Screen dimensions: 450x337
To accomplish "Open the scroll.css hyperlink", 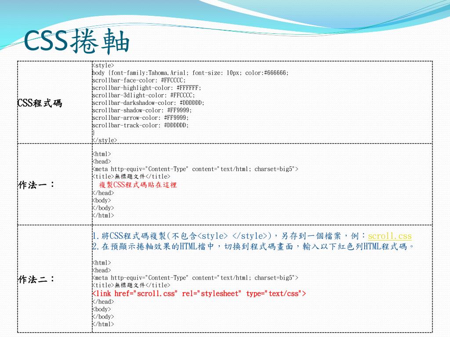I will click(x=390, y=236).
